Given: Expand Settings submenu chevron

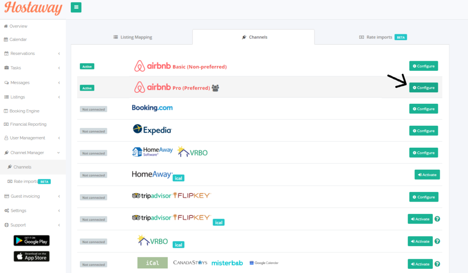Looking at the screenshot, I should click(x=59, y=210).
